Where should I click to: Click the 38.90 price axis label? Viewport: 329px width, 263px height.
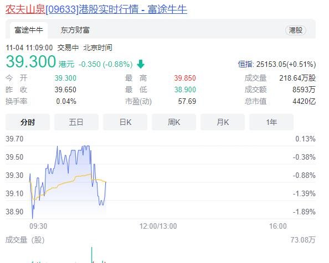[14, 212]
